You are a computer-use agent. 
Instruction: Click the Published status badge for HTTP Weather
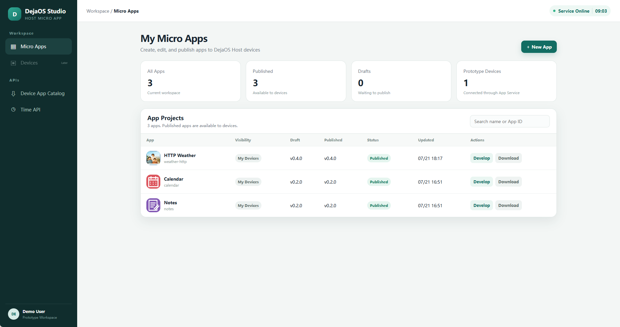(379, 158)
